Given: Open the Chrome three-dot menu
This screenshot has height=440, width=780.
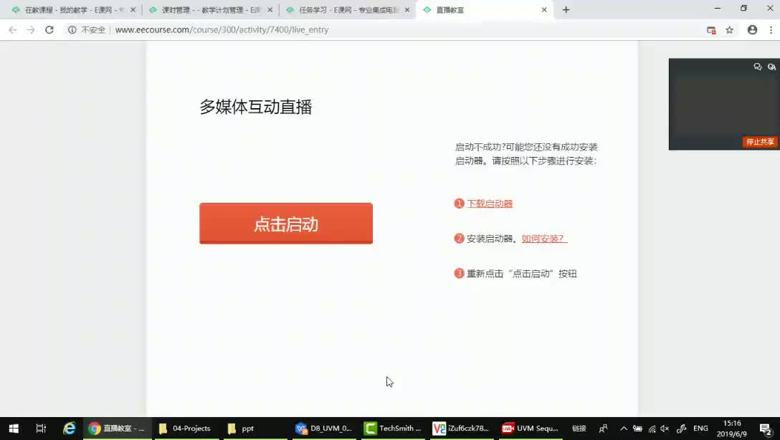Looking at the screenshot, I should point(771,30).
